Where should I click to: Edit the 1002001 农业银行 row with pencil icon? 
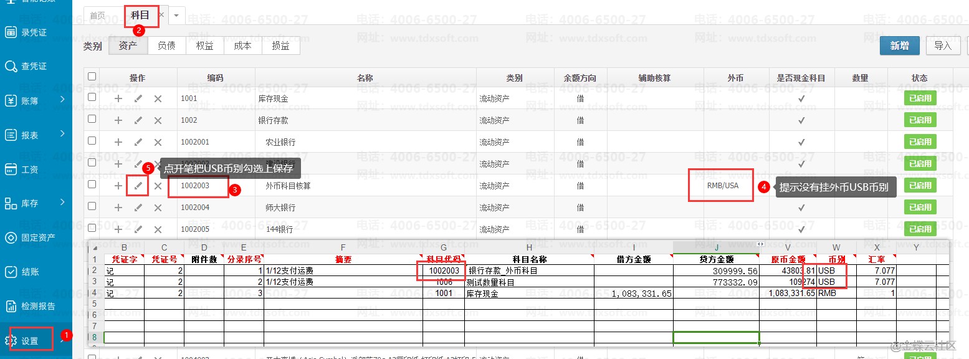[x=138, y=142]
